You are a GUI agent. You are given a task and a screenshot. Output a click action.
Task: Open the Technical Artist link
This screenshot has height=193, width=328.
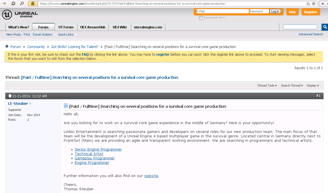tap(89, 154)
